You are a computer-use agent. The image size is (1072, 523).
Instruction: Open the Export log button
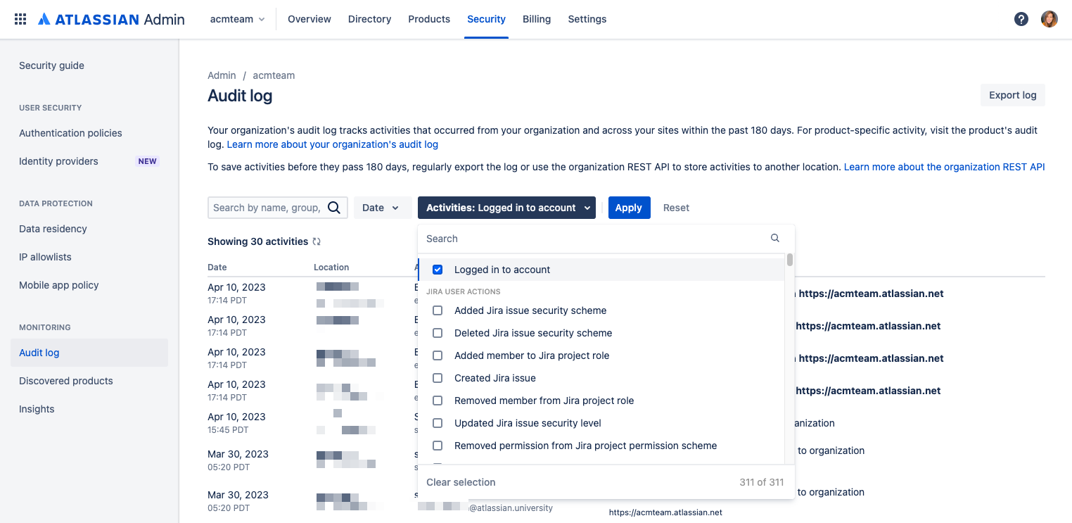pos(1012,94)
